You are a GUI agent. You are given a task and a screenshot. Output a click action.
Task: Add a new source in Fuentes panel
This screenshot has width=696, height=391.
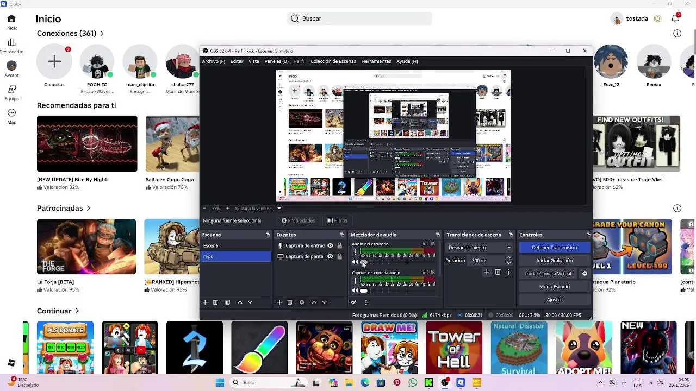point(279,302)
